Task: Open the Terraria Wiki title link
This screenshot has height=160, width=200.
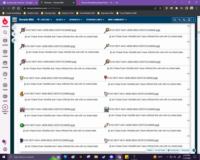Action: [26, 20]
